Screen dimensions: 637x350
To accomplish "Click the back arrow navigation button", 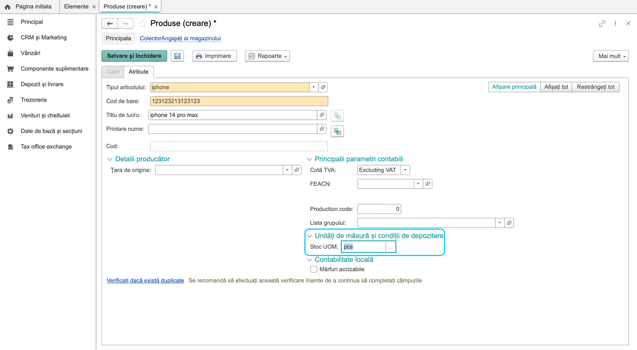I will coord(110,23).
